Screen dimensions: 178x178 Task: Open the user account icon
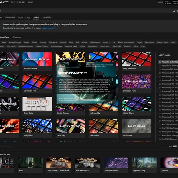tap(174, 11)
